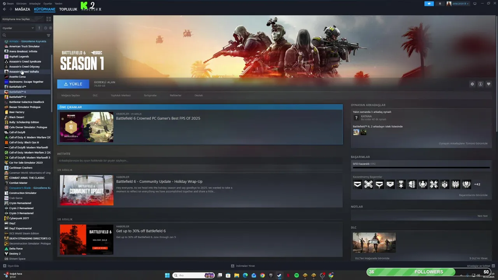Switch library to grid view icon

[x=49, y=19]
